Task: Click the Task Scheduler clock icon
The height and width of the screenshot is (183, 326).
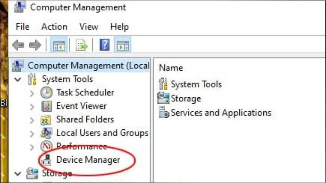Action: point(46,93)
